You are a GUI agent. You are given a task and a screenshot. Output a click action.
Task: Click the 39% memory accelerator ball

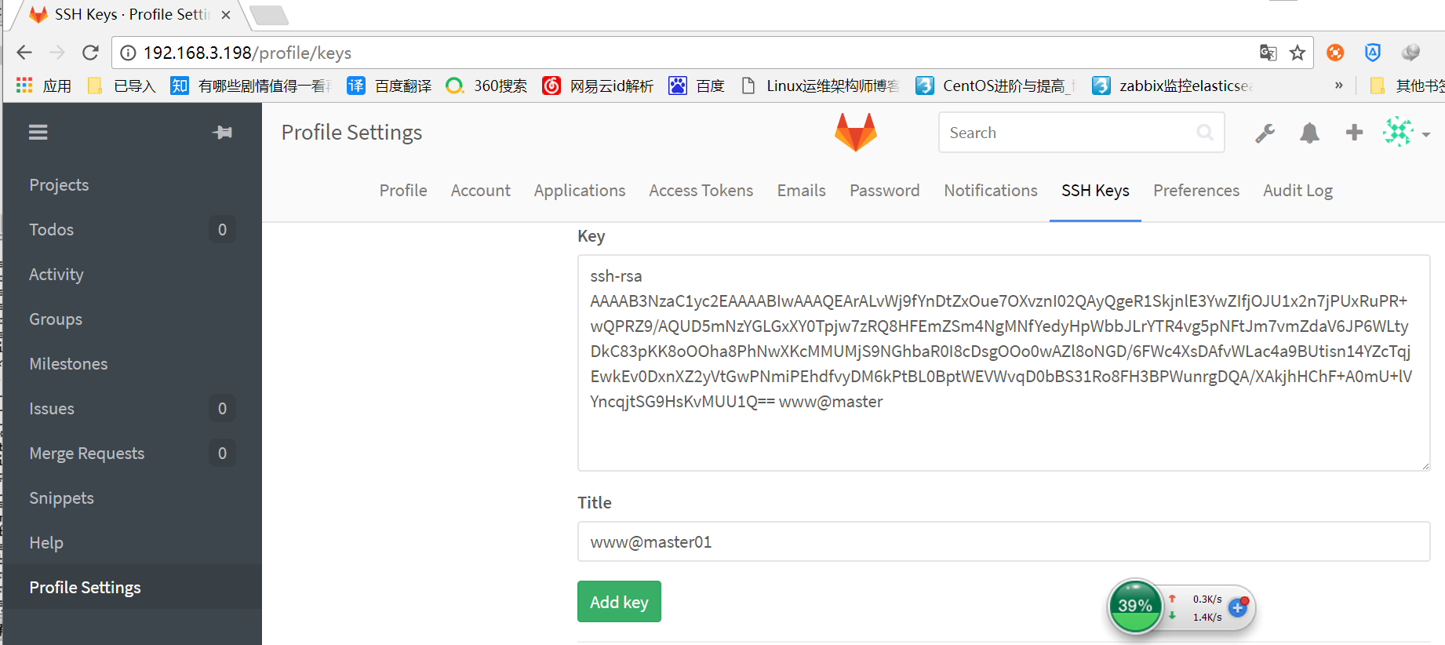1134,606
